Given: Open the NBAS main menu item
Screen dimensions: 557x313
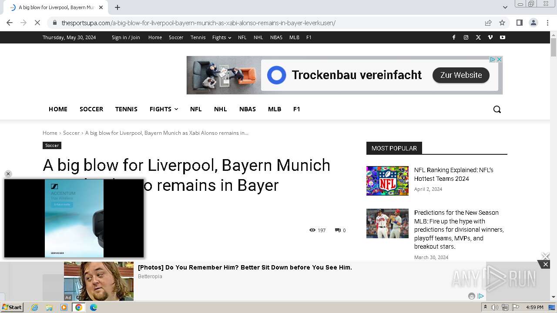Looking at the screenshot, I should click(248, 109).
